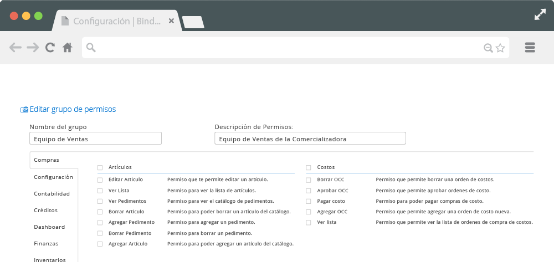Switch to the Inventarios tab
554x277 pixels.
tap(49, 260)
